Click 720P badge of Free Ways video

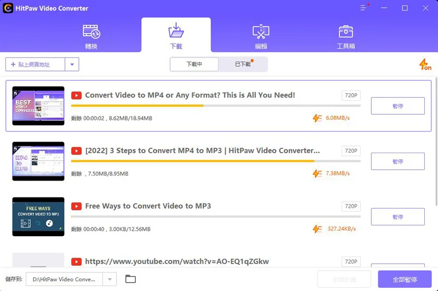(351, 206)
